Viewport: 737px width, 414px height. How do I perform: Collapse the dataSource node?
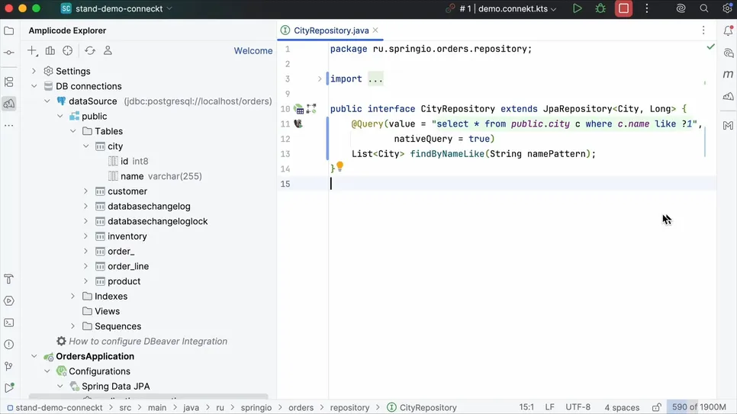[47, 101]
